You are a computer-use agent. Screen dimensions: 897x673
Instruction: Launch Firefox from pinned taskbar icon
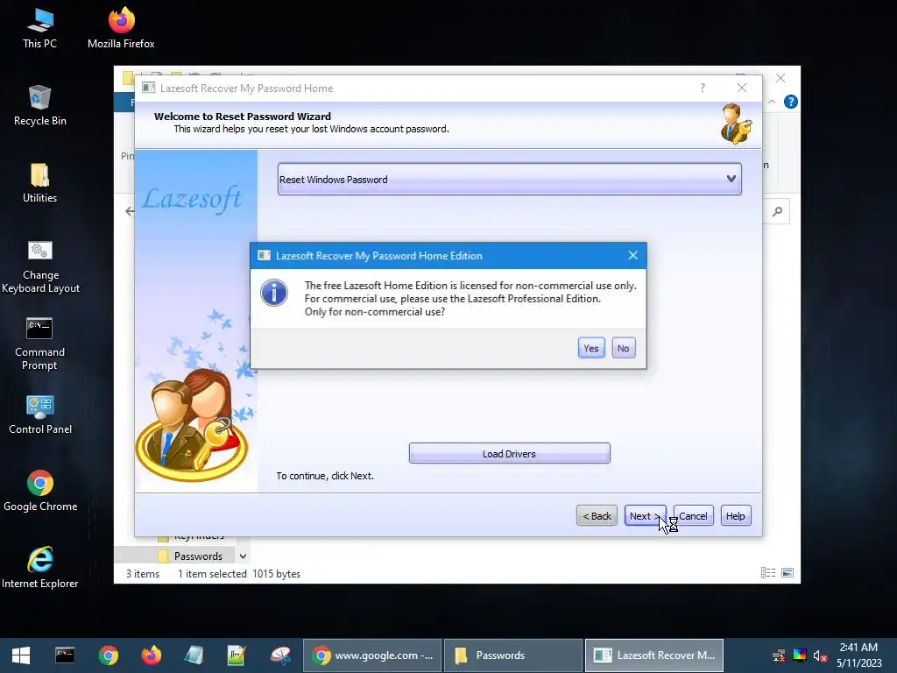click(x=151, y=655)
